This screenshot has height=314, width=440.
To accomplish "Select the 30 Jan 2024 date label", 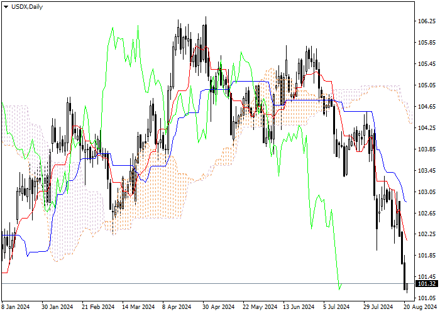I will pyautogui.click(x=57, y=307).
